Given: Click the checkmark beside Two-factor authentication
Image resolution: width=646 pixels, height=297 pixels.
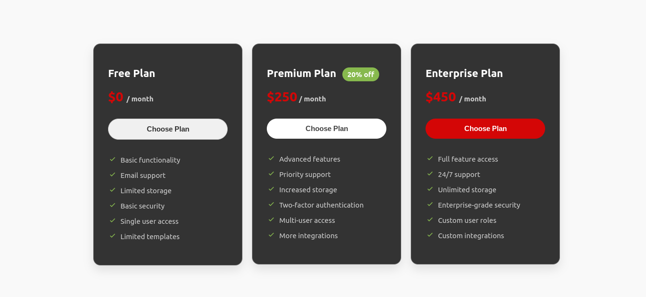Looking at the screenshot, I should (x=272, y=205).
